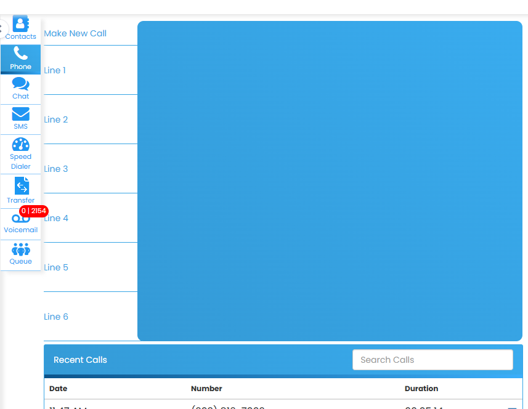Sort recent calls by Date
Screen dimensions: 528x409
click(59, 389)
